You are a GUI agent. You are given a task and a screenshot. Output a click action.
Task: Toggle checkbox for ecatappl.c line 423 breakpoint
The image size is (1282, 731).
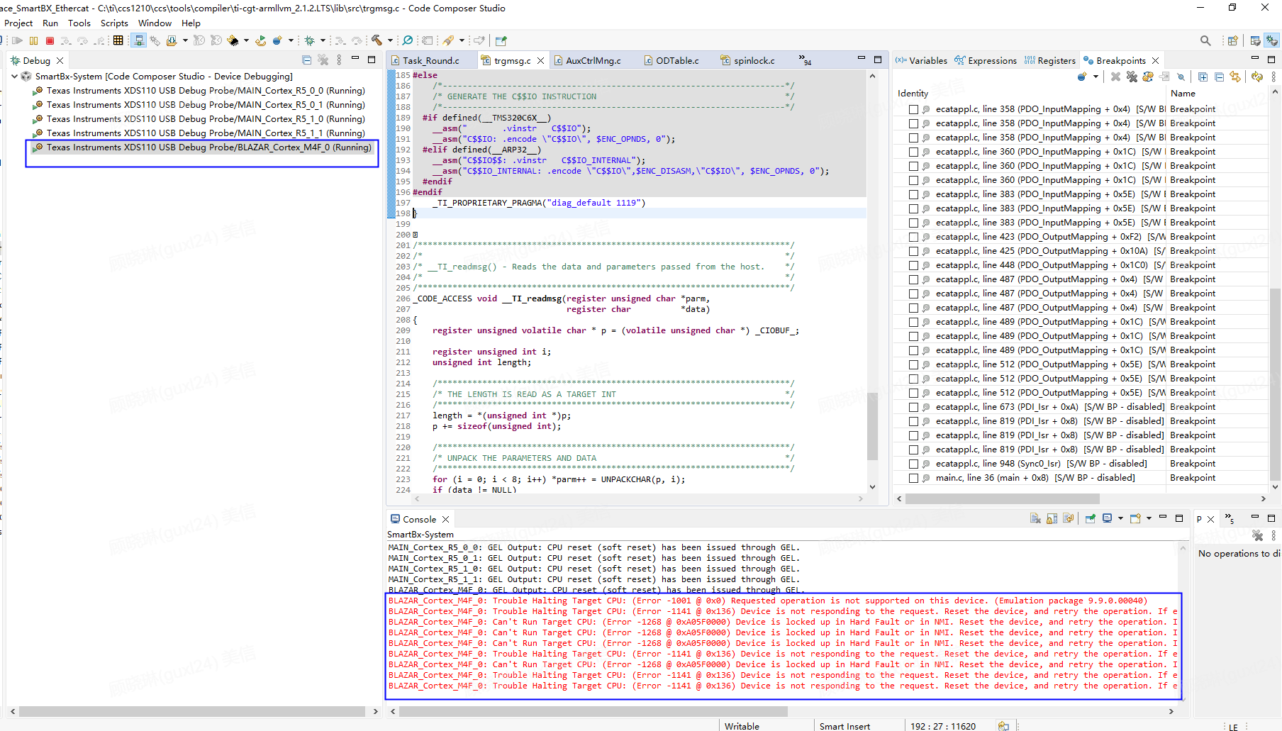[914, 238]
